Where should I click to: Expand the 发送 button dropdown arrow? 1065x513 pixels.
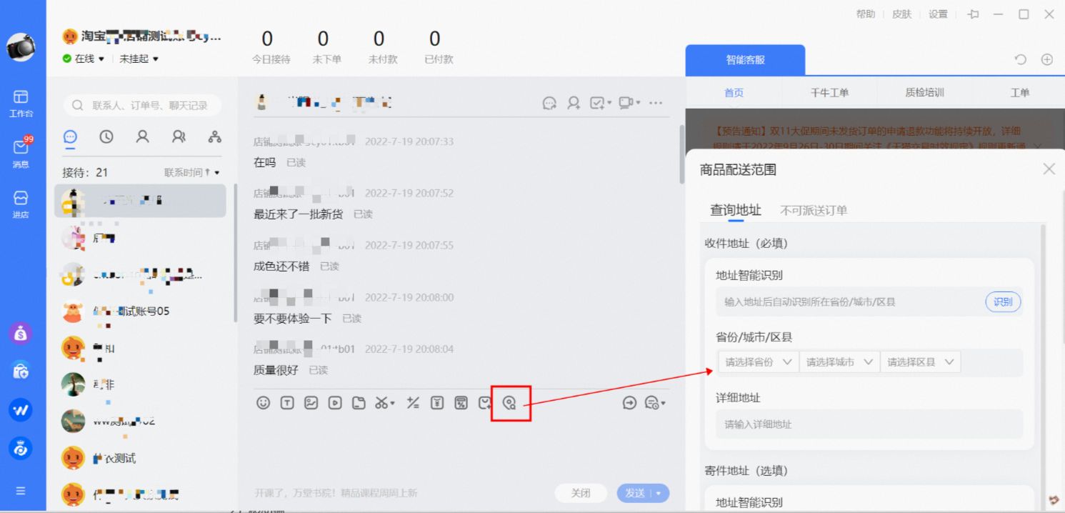click(x=659, y=493)
